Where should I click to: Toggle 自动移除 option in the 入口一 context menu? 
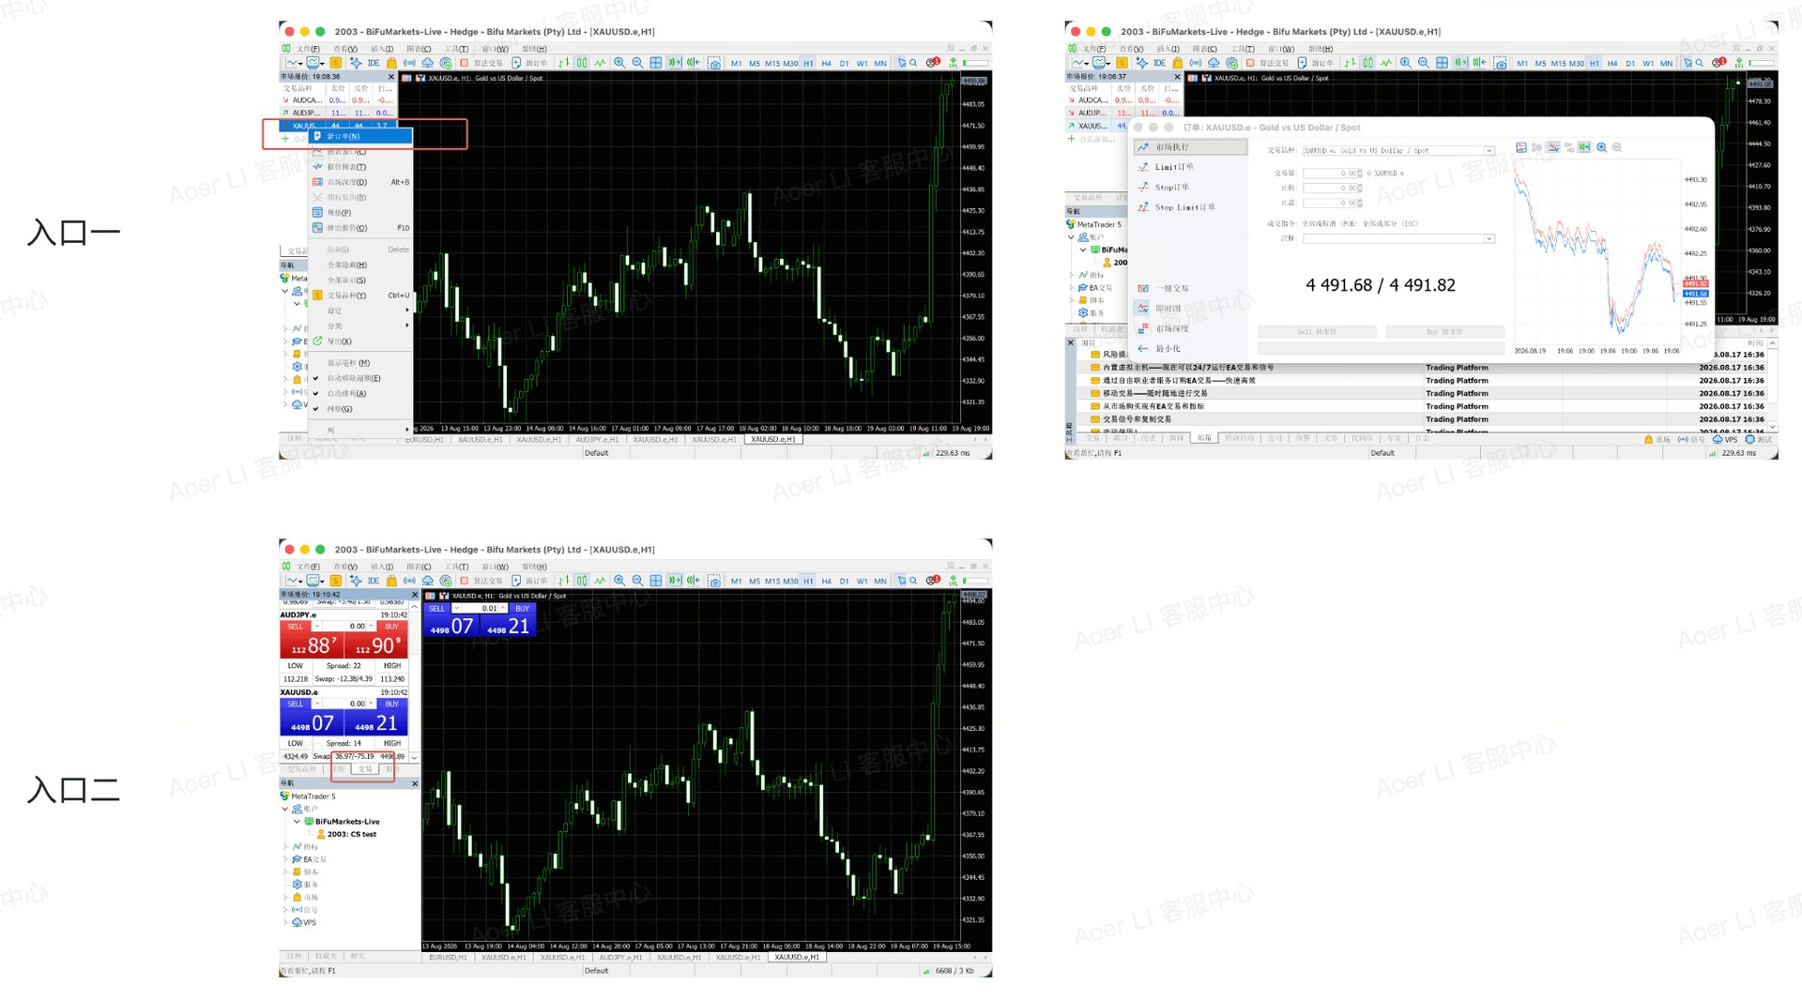360,378
